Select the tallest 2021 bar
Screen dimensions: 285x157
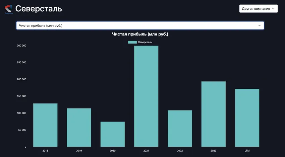[146, 96]
